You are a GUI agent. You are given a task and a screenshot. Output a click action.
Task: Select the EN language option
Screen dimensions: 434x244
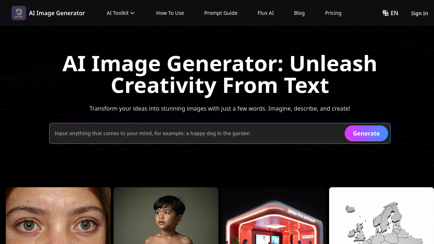pyautogui.click(x=394, y=13)
